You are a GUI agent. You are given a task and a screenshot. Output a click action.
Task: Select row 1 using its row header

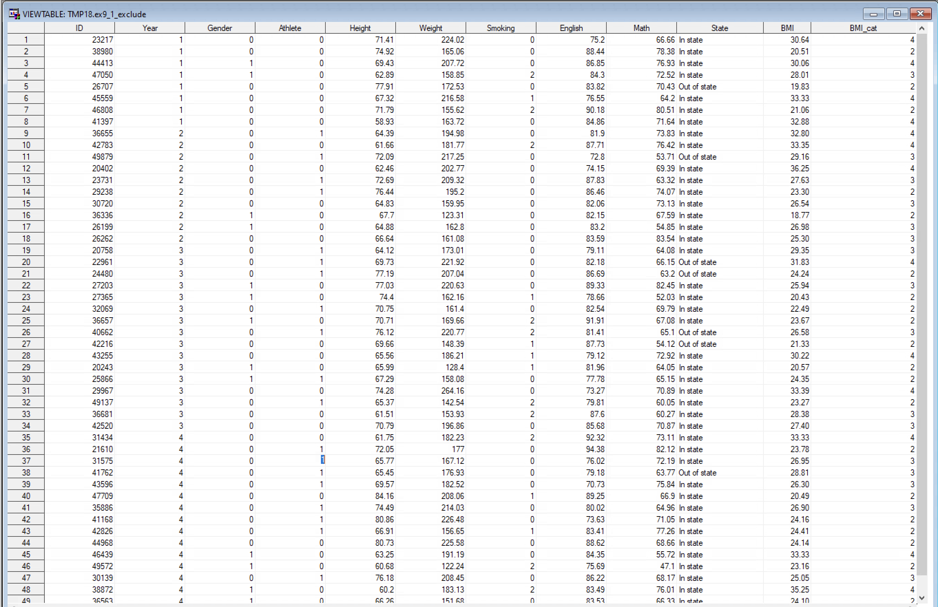[x=26, y=40]
